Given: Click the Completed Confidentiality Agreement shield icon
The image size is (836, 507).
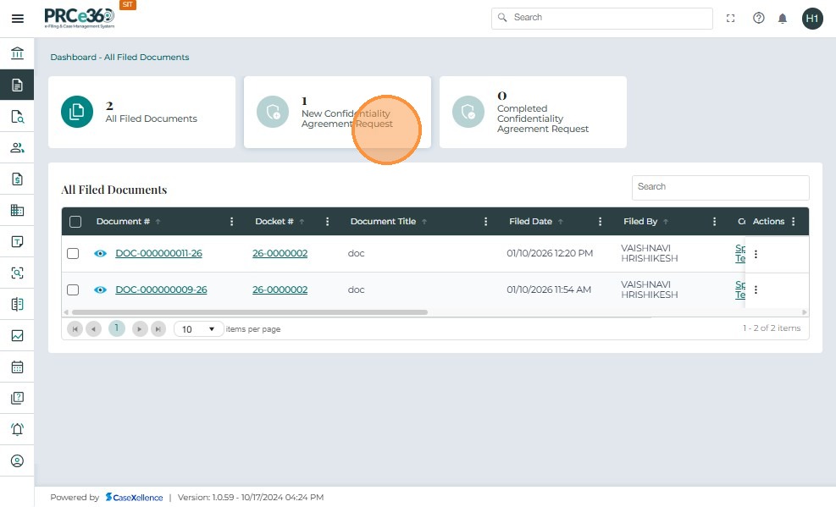Looking at the screenshot, I should point(468,112).
